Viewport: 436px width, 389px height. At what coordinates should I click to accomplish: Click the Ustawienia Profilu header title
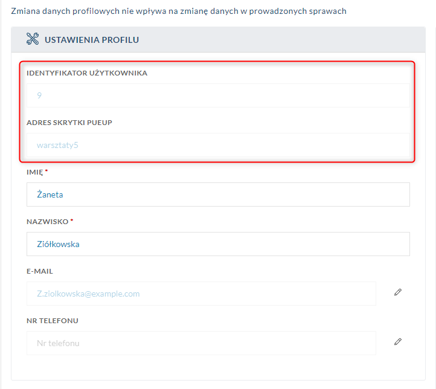click(92, 40)
